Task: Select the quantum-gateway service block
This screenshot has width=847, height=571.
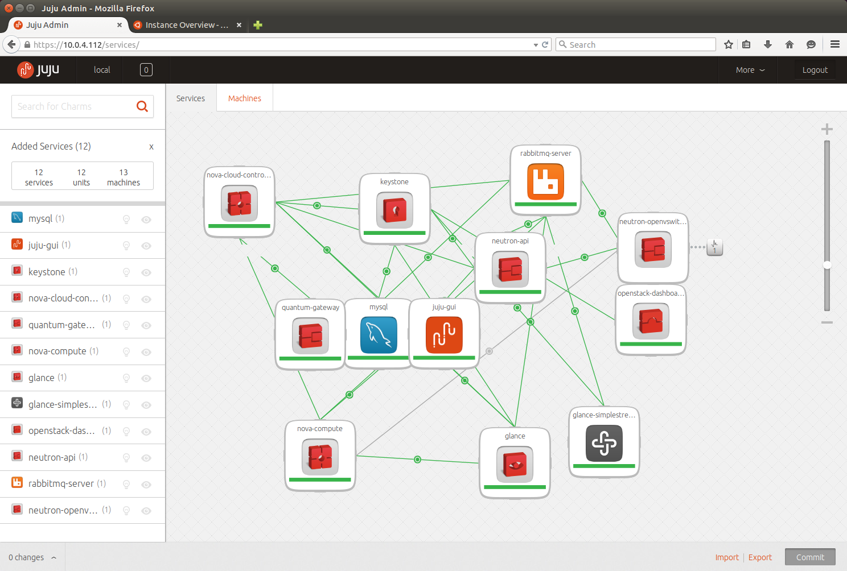Action: tap(310, 334)
